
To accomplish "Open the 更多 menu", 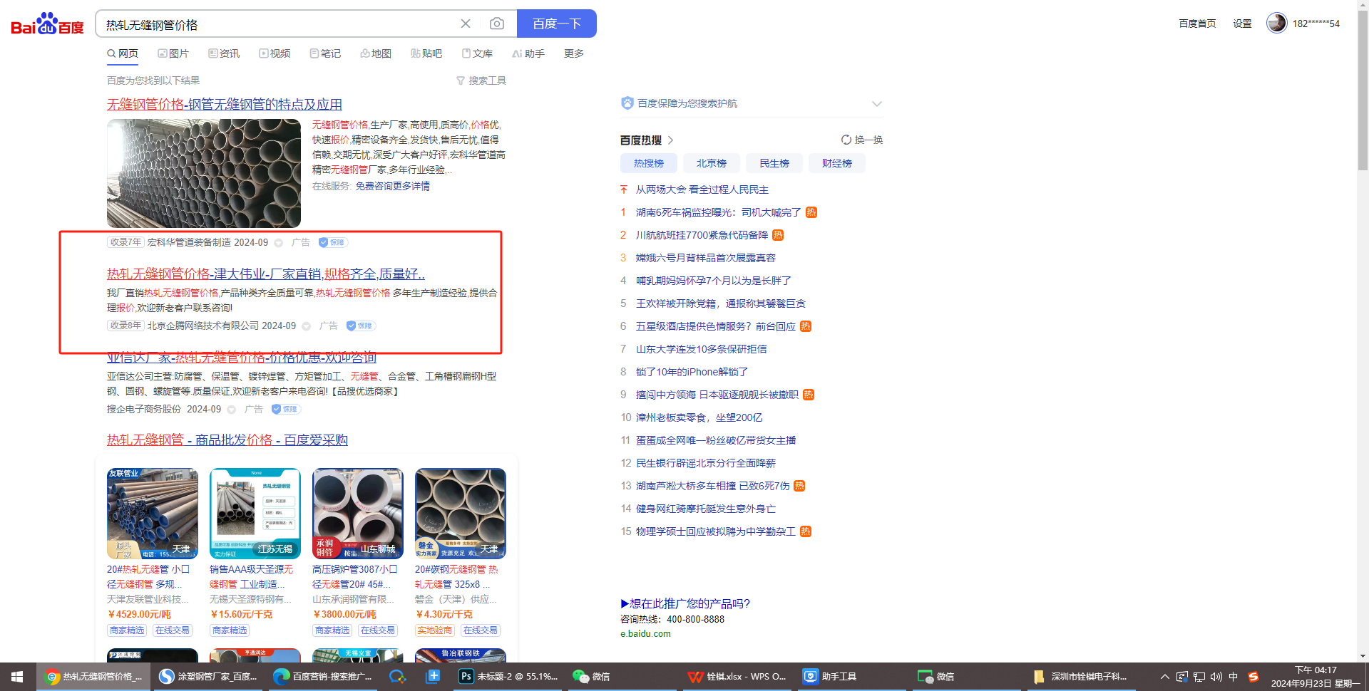I will (x=574, y=53).
